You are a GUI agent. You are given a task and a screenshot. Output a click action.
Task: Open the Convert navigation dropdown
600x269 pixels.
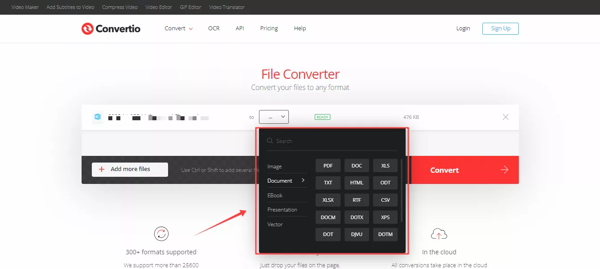[x=178, y=28]
